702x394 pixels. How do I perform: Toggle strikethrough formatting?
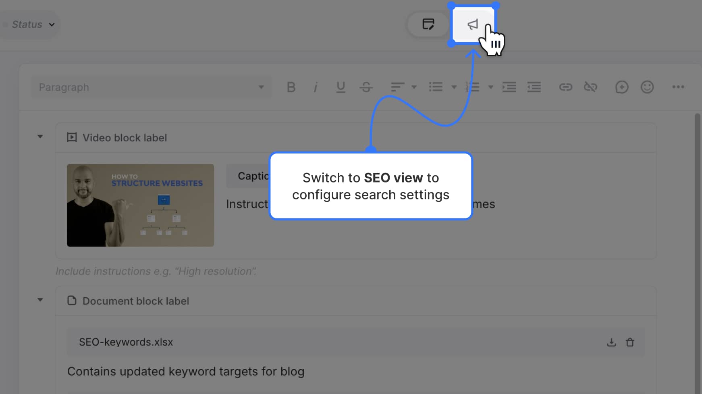(x=366, y=87)
